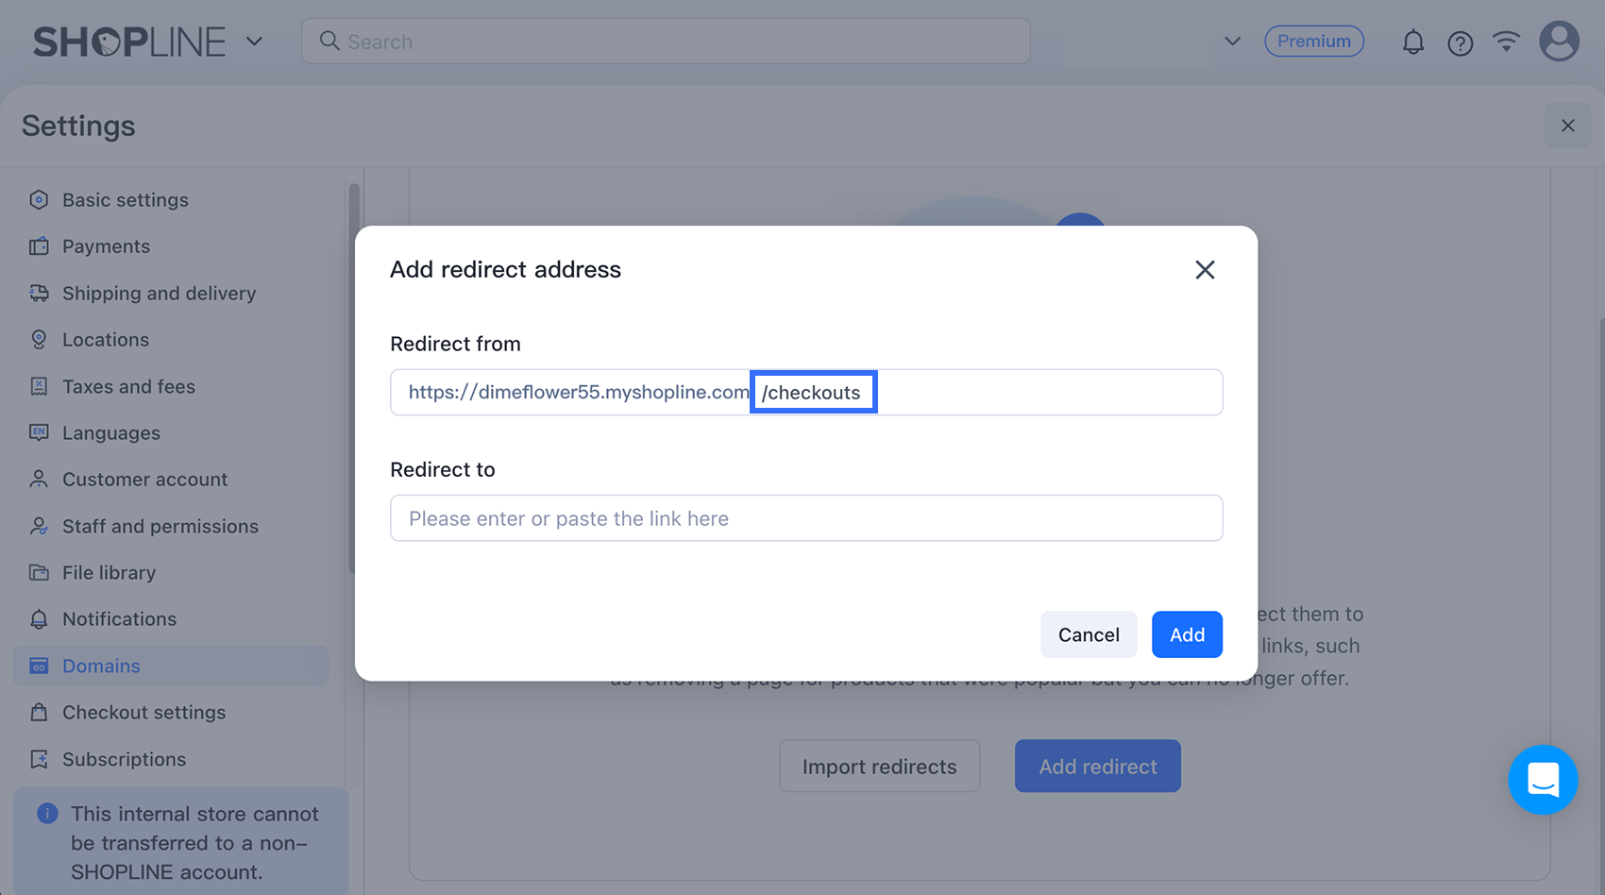
Task: Focus the top Search bar
Action: click(x=666, y=42)
